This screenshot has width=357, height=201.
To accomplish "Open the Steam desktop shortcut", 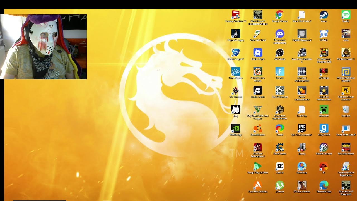I will 324,15.
